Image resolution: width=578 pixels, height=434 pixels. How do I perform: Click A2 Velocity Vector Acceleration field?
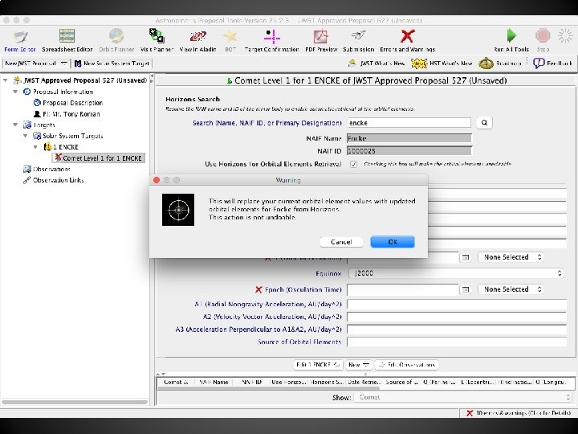[457, 317]
